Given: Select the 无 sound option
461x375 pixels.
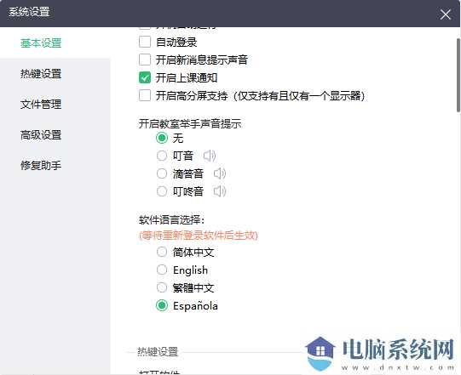Looking at the screenshot, I should coord(162,138).
